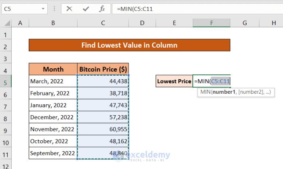Select column C header
The width and height of the screenshot is (283, 169).
tap(103, 23)
